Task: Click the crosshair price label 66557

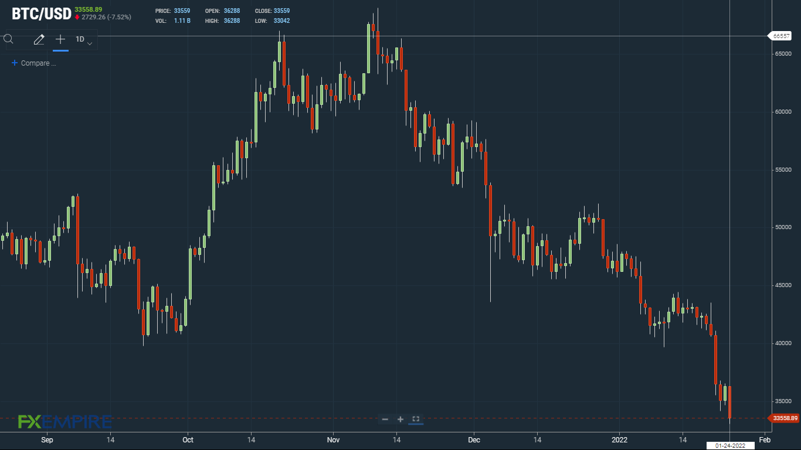Action: 781,36
